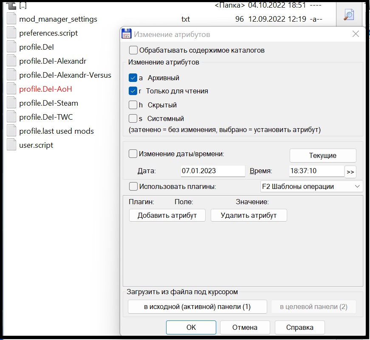Uncheck the Архивный attribute checkbox
Screen dimensions: 370x340
(x=133, y=78)
